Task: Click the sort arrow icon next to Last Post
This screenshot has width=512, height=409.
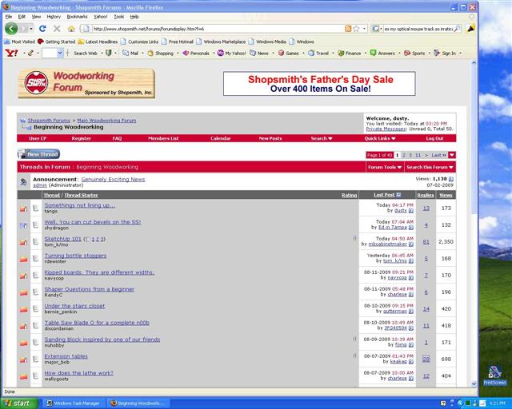Action: click(x=398, y=195)
